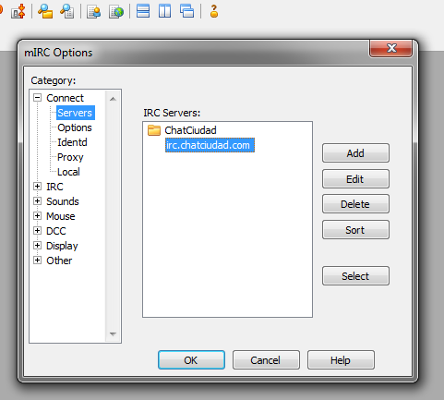Select the Display category label
Image resolution: width=444 pixels, height=400 pixels.
(x=62, y=246)
